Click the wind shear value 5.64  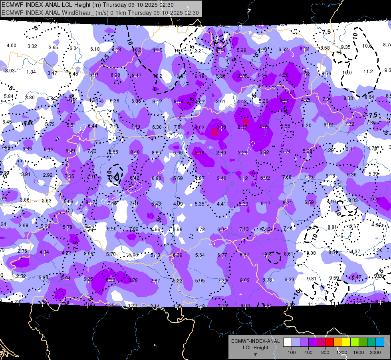[x=200, y=255]
